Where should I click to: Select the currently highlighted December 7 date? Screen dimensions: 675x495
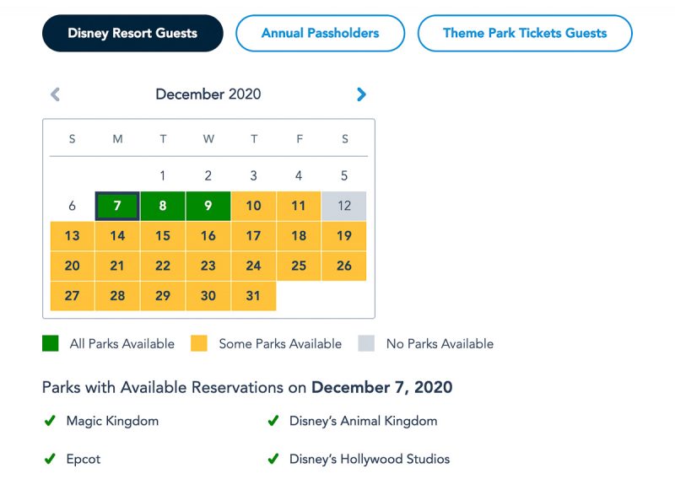[117, 206]
